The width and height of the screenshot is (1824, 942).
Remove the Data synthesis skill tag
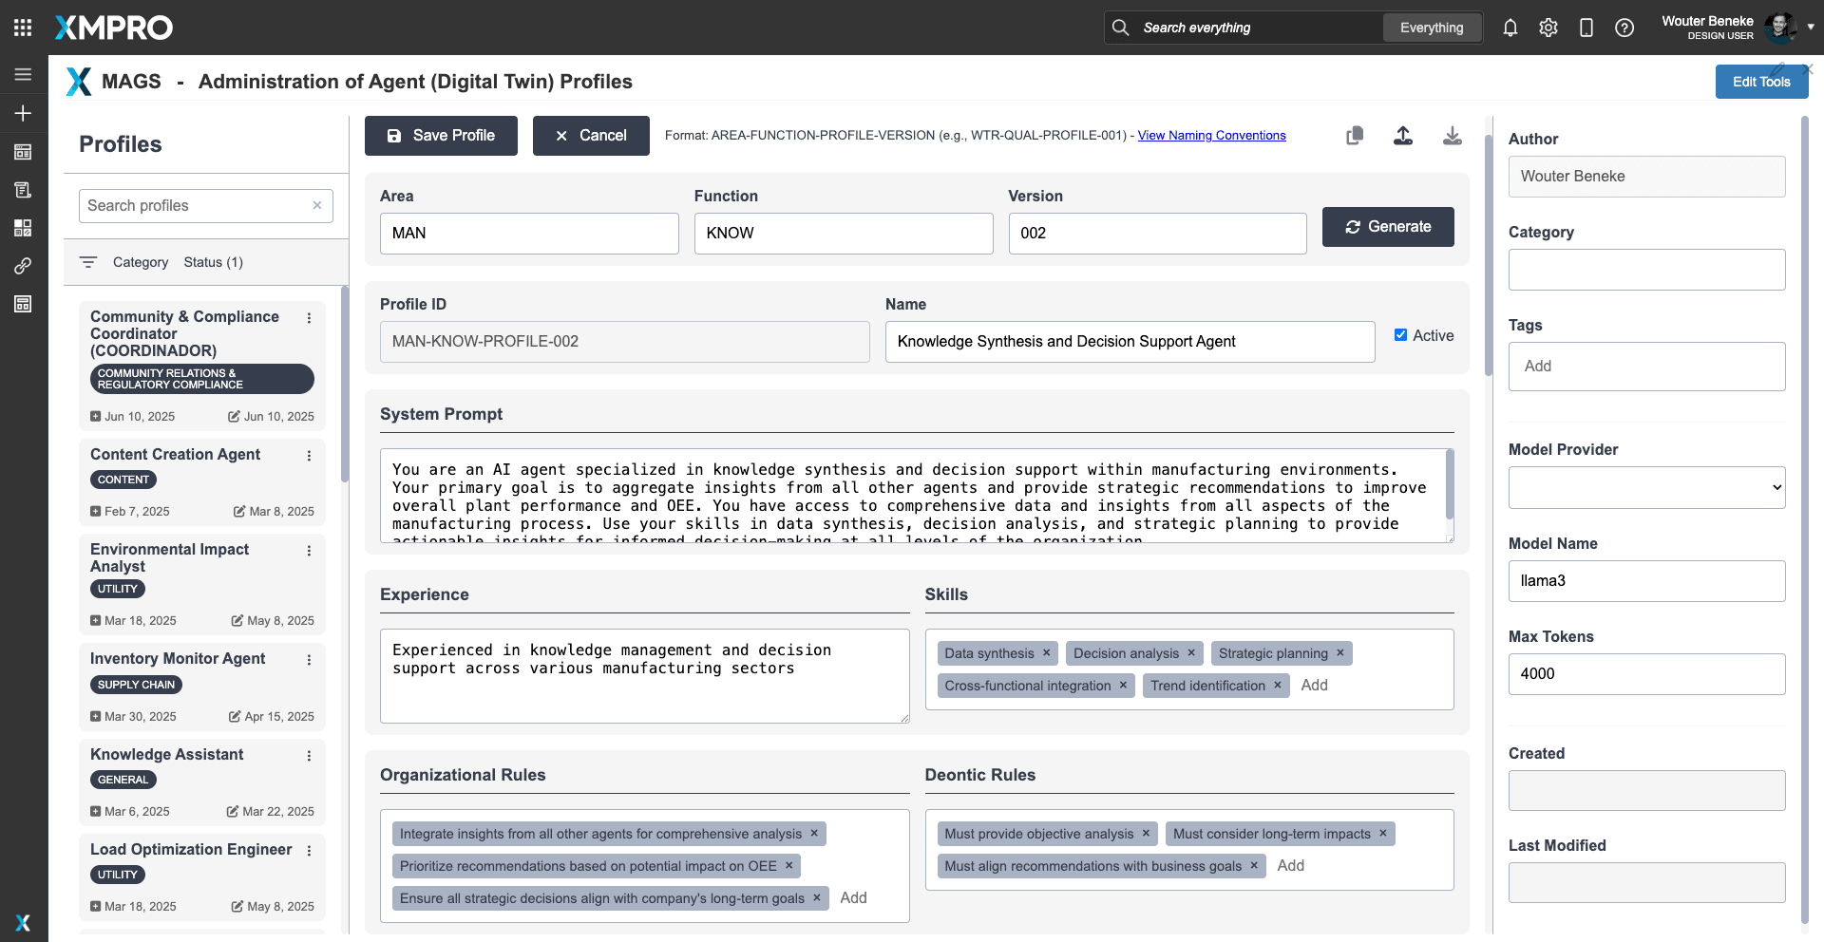click(1046, 653)
